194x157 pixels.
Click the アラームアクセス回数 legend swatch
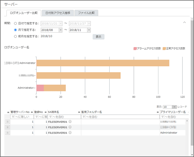135,48
